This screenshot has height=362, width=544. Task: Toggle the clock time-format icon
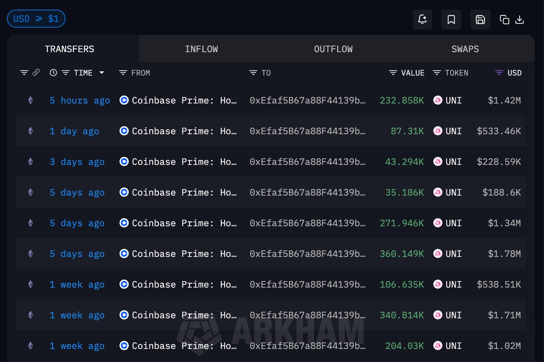pyautogui.click(x=53, y=73)
